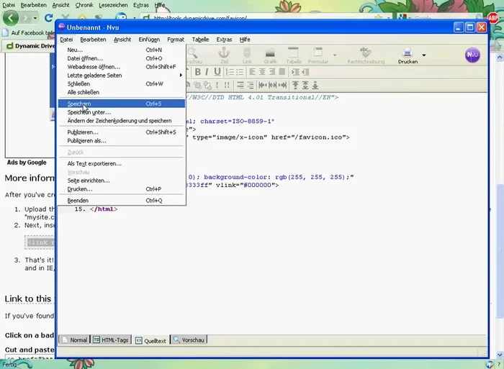Open Firefox history dropdown next to forward
Image resolution: width=504 pixels, height=369 pixels.
(x=35, y=18)
